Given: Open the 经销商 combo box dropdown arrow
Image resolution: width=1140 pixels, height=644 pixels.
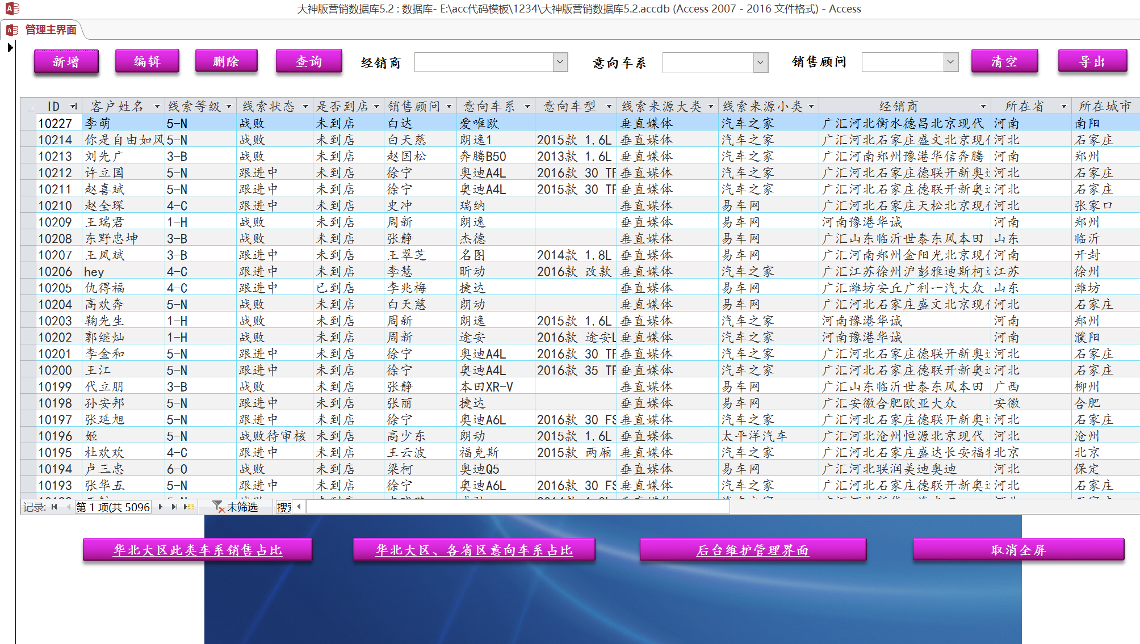Looking at the screenshot, I should (560, 62).
